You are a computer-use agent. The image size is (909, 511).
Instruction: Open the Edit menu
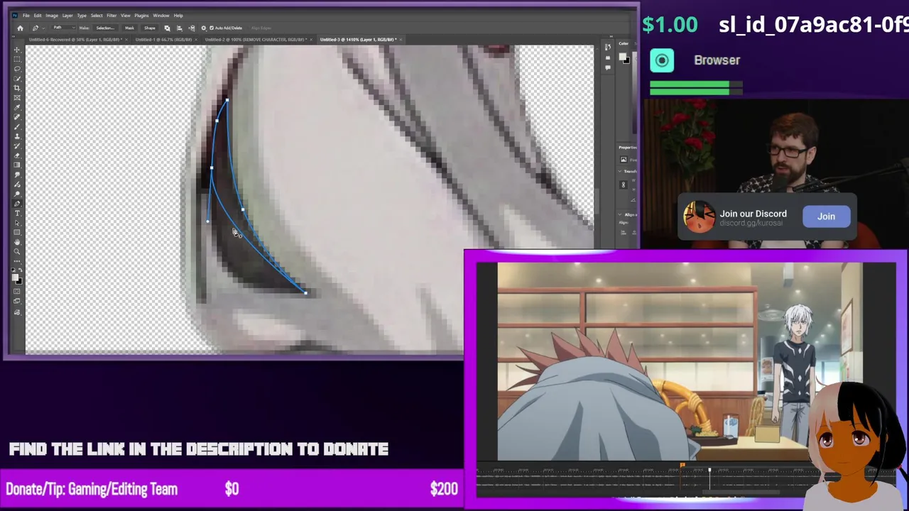pos(38,16)
